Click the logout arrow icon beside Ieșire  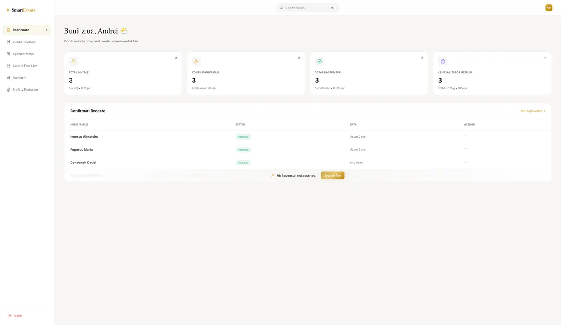click(x=9, y=315)
